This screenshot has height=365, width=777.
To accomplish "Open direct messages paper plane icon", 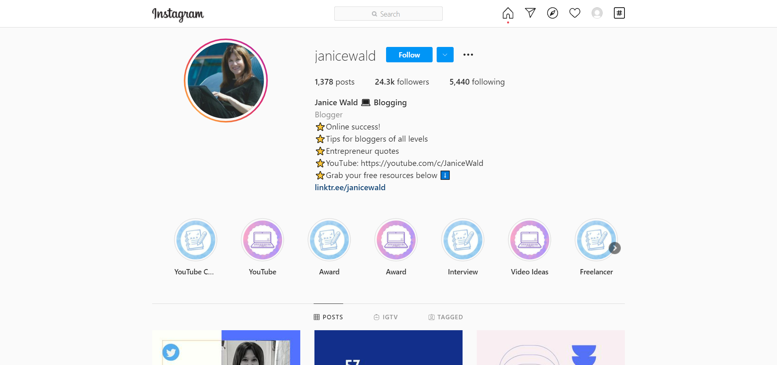I will (x=530, y=13).
